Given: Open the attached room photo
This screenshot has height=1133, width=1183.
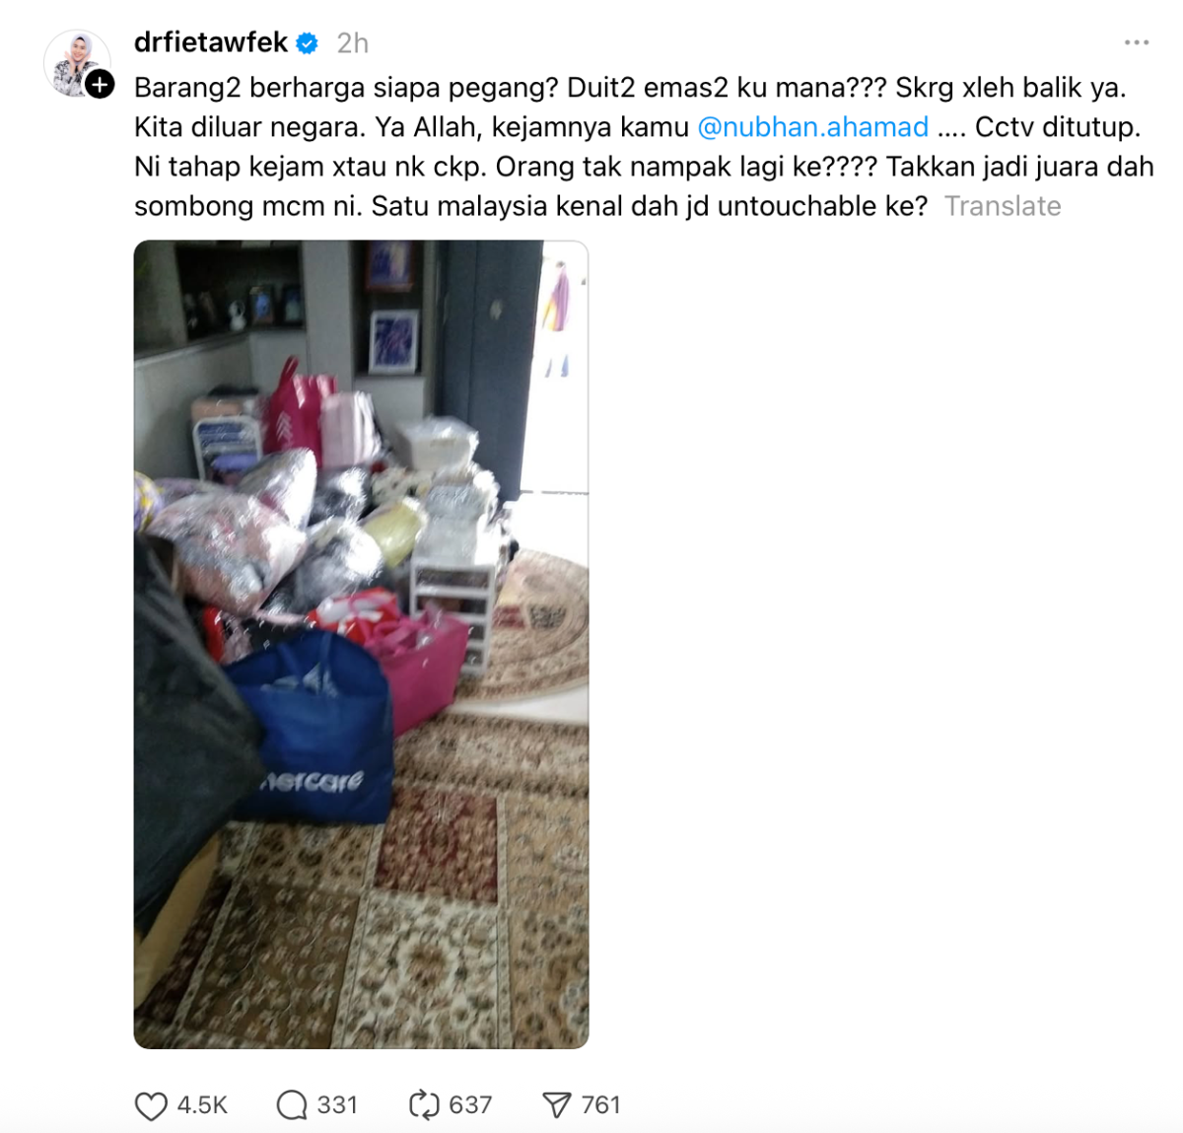Looking at the screenshot, I should [x=361, y=644].
